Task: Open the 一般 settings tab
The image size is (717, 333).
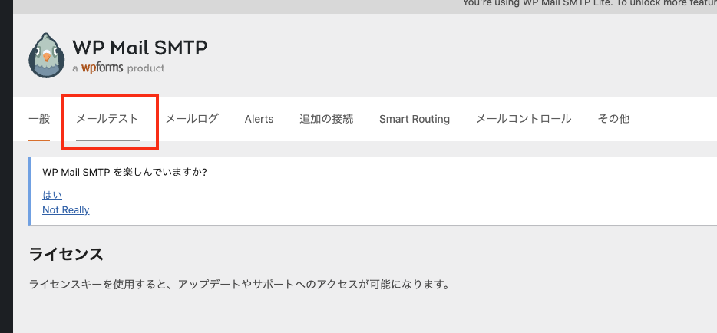Action: coord(39,119)
